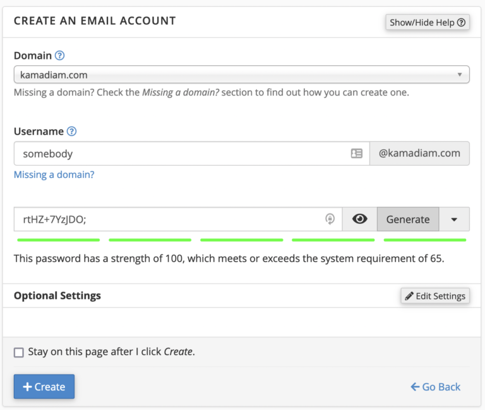Toggle password visibility with the eye icon
Screen dimensions: 485x410
[360, 219]
